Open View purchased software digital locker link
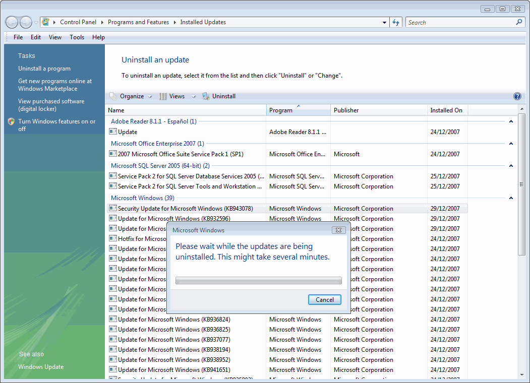 (51, 105)
